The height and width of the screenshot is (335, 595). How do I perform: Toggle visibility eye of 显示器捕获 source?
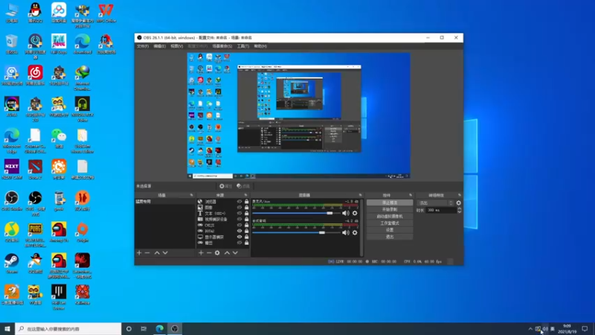(x=239, y=237)
